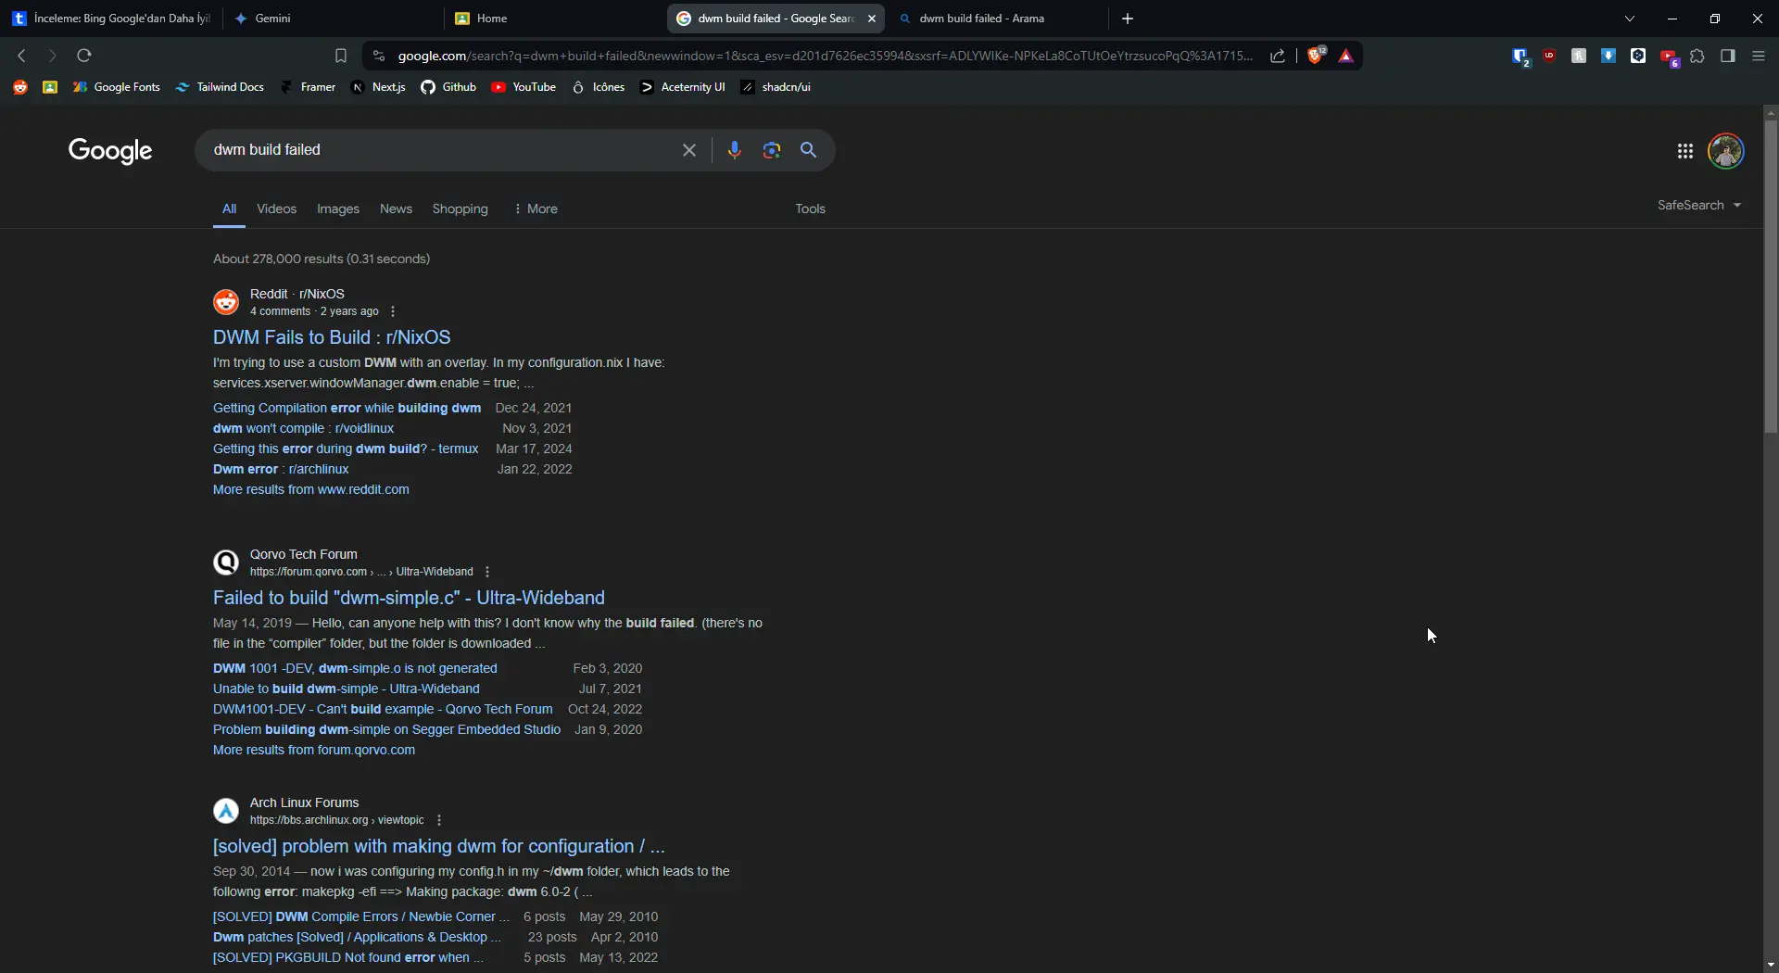Open the Brave main hamburger menu
This screenshot has height=973, width=1779.
1758,56
